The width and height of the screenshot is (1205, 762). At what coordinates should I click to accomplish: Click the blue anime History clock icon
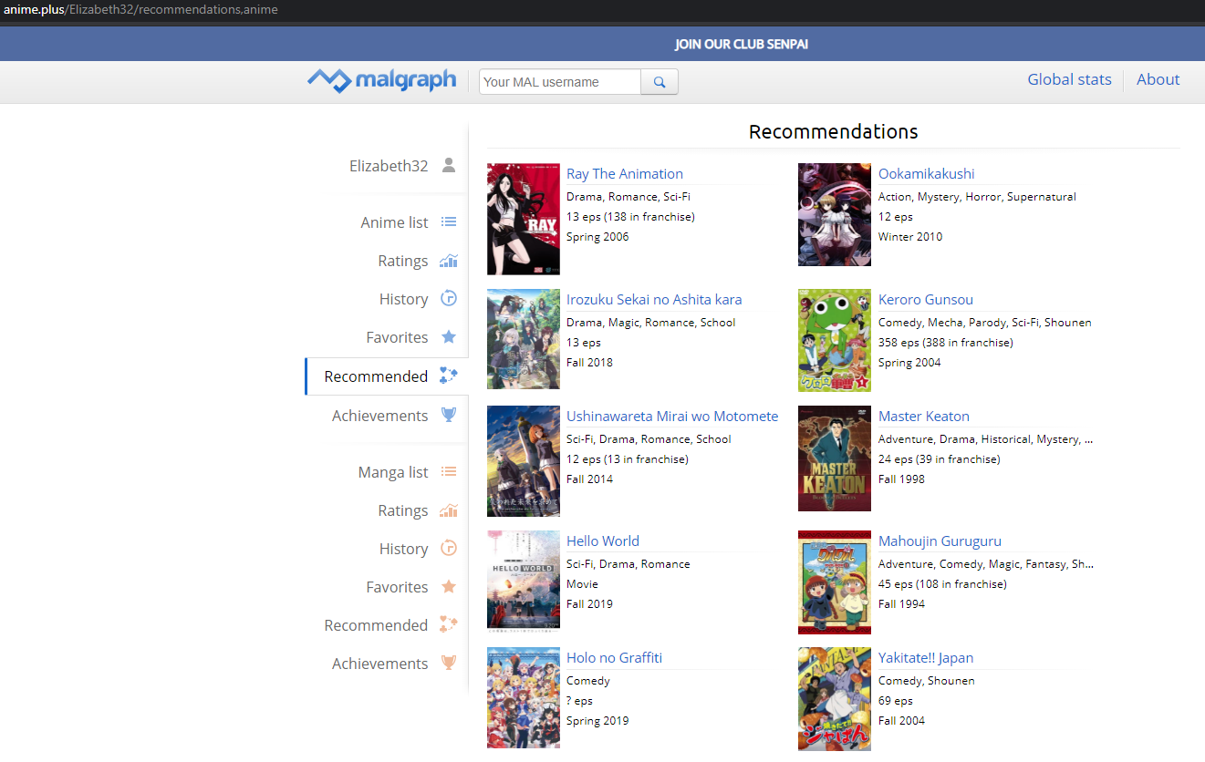pyautogui.click(x=449, y=299)
